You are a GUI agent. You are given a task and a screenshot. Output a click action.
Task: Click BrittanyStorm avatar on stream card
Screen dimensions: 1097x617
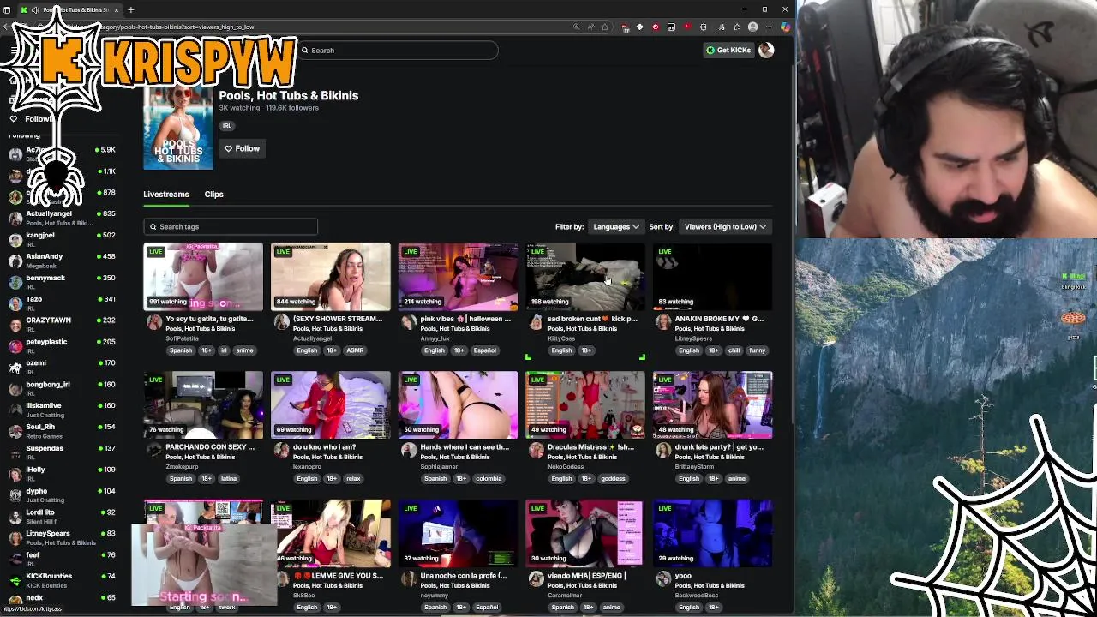(663, 451)
